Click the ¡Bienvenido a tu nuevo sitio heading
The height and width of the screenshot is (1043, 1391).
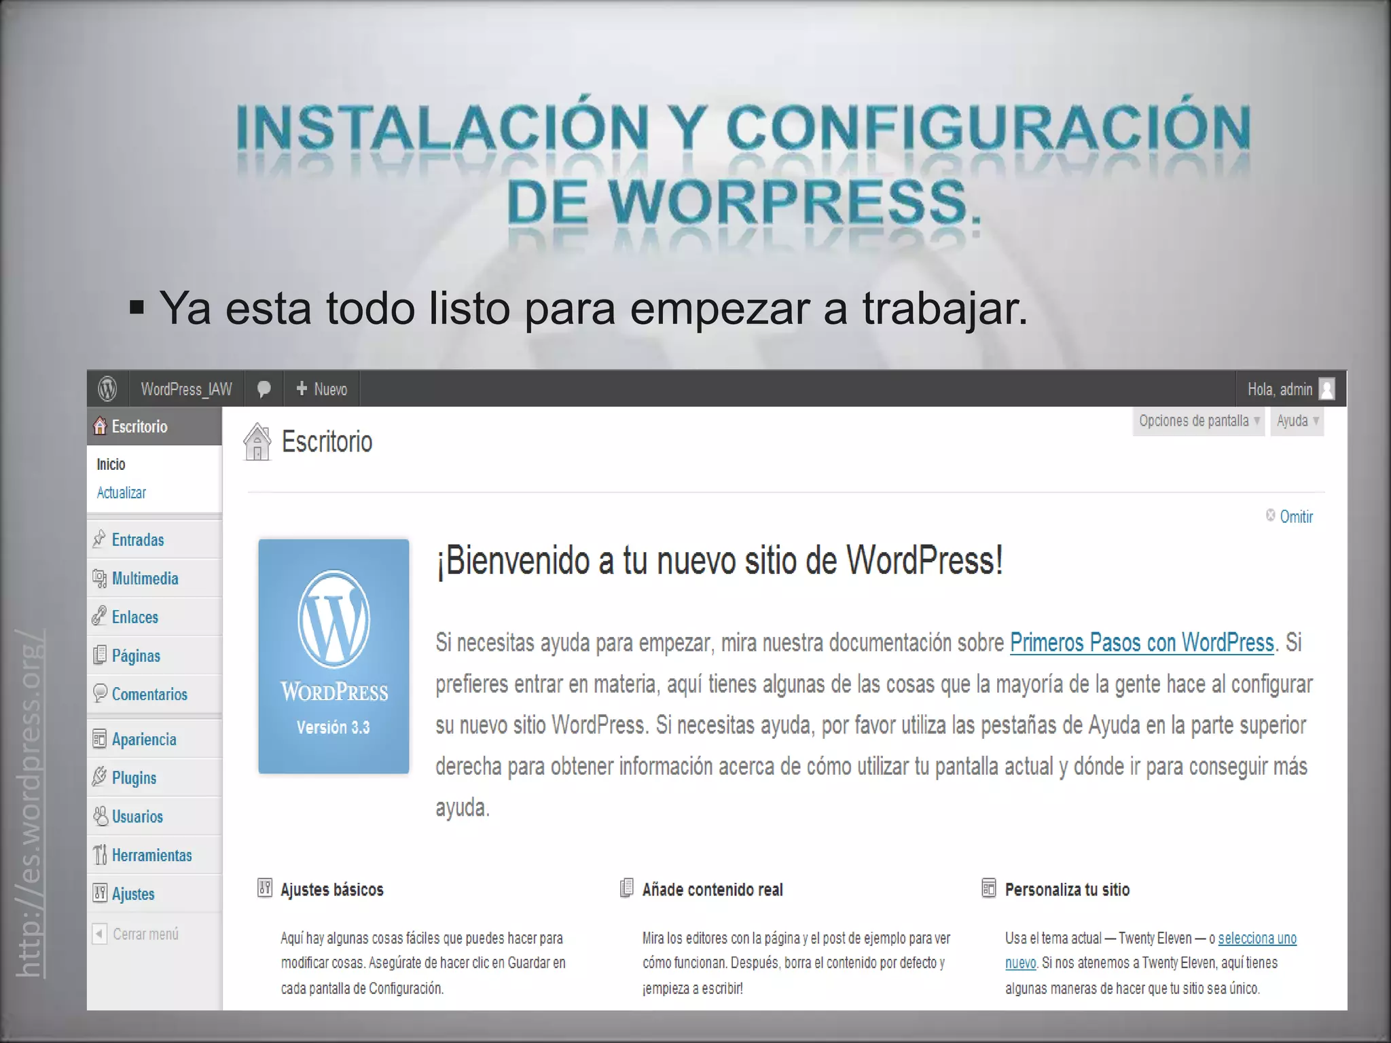719,561
